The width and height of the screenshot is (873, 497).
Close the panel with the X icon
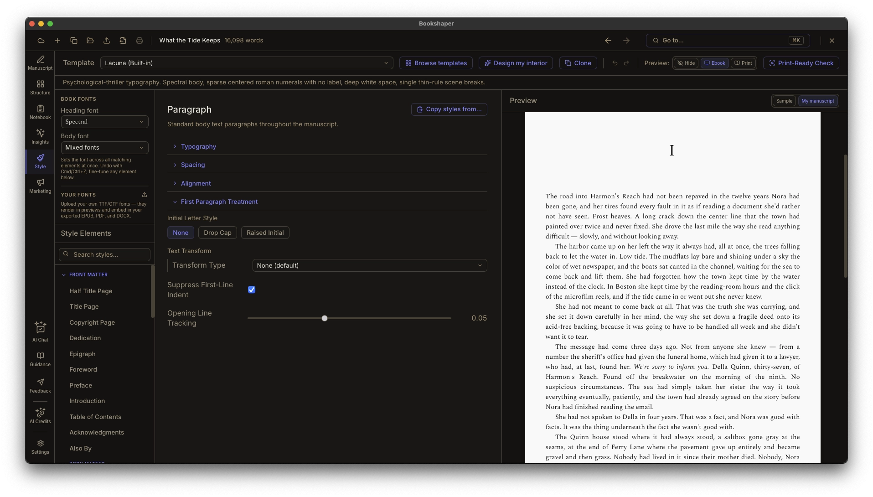(832, 41)
